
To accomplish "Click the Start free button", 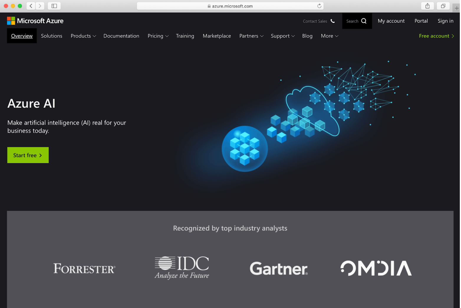I will pos(28,155).
